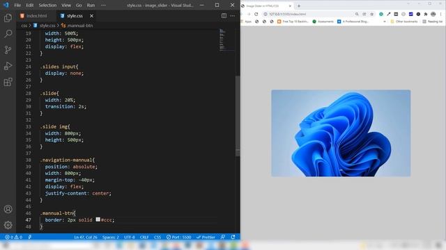The image size is (446, 250).
Task: Click the status bar lightning icon next to warnings
Action: (30, 237)
